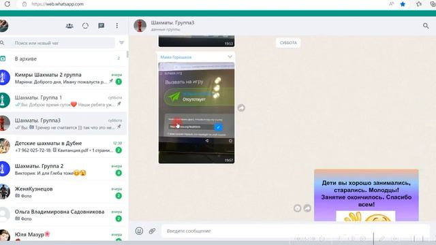Click the chat list scrollbar

[127, 54]
